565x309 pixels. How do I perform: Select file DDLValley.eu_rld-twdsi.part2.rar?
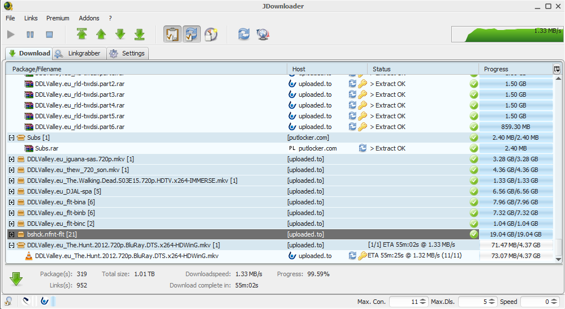[x=80, y=84]
